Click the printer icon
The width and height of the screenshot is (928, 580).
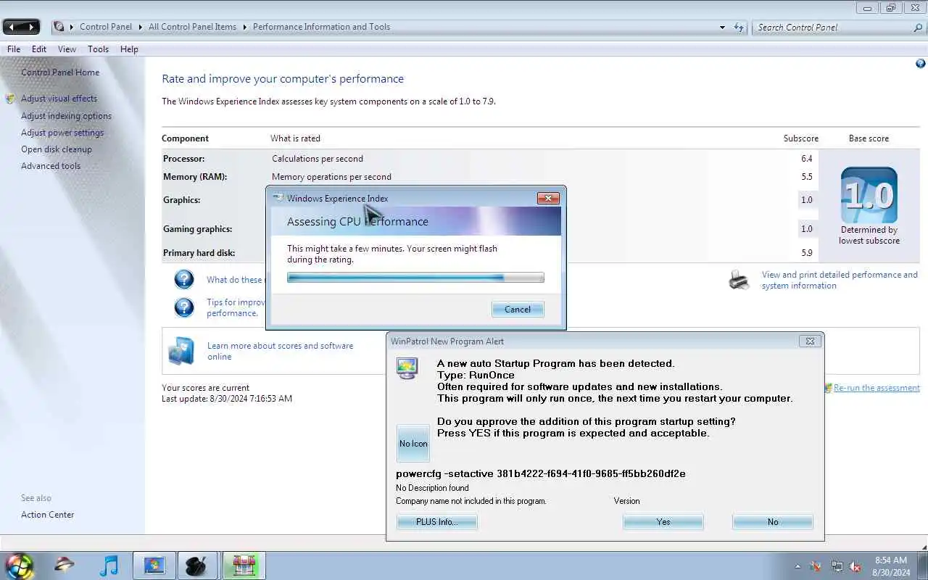pyautogui.click(x=739, y=280)
